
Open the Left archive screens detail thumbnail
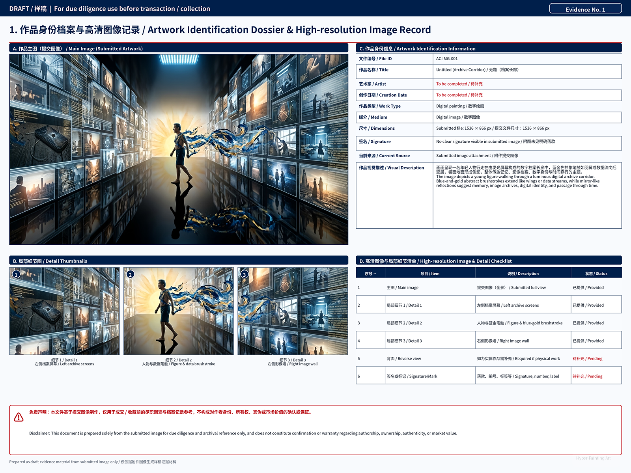click(x=64, y=311)
